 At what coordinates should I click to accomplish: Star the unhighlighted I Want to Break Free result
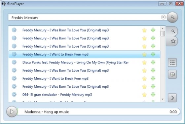pyautogui.click(x=144, y=79)
